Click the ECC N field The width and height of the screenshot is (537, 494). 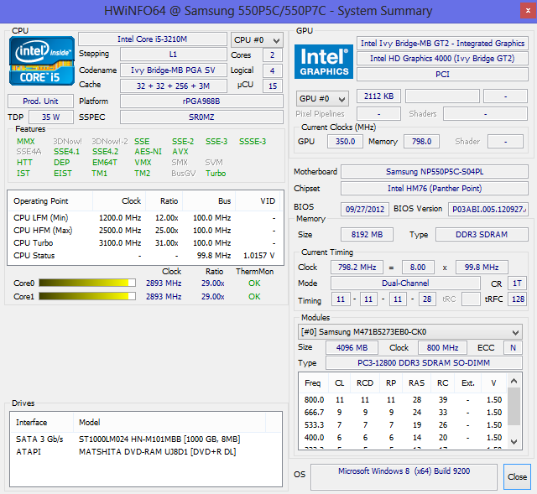513,348
